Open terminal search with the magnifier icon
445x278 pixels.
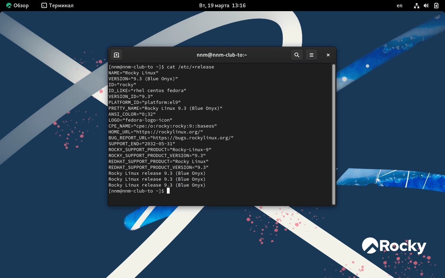pyautogui.click(x=297, y=55)
